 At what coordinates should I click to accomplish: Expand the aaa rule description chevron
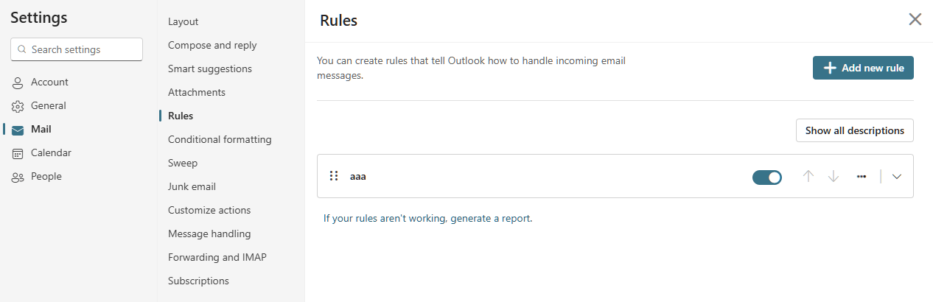tap(897, 176)
